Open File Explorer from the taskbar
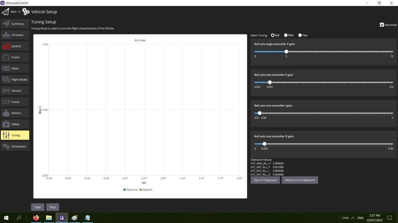 tap(49, 218)
